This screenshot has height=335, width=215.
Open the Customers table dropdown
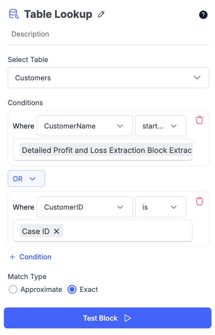click(108, 78)
